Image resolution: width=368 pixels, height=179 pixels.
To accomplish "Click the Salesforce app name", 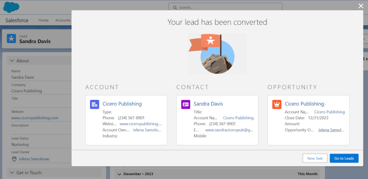I will 17,20.
